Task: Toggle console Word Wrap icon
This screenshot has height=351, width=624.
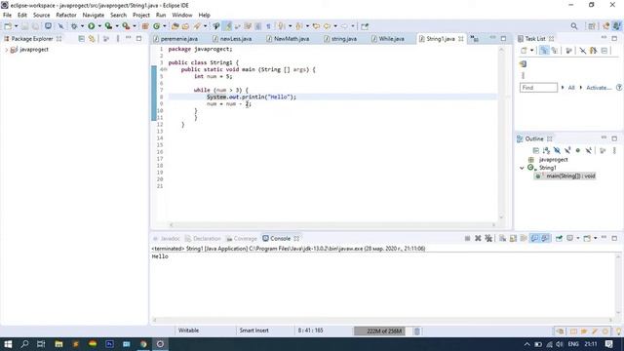Action: coord(524,238)
